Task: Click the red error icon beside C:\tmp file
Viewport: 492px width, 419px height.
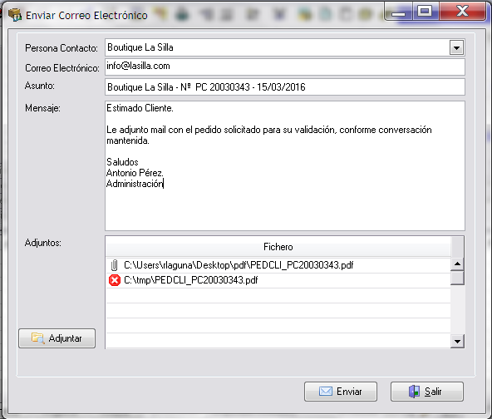Action: [114, 280]
